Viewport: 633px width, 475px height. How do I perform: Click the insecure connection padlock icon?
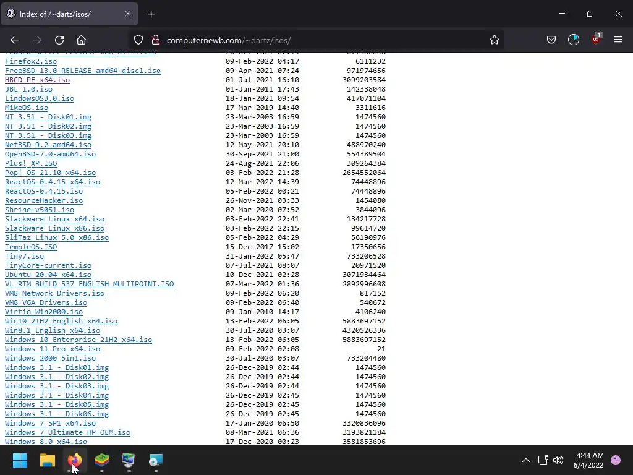[x=155, y=40]
